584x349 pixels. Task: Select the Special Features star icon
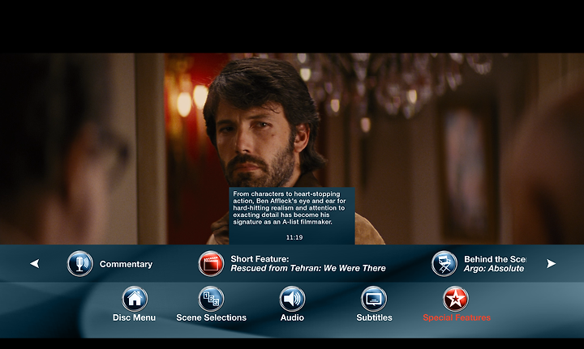coord(456,299)
